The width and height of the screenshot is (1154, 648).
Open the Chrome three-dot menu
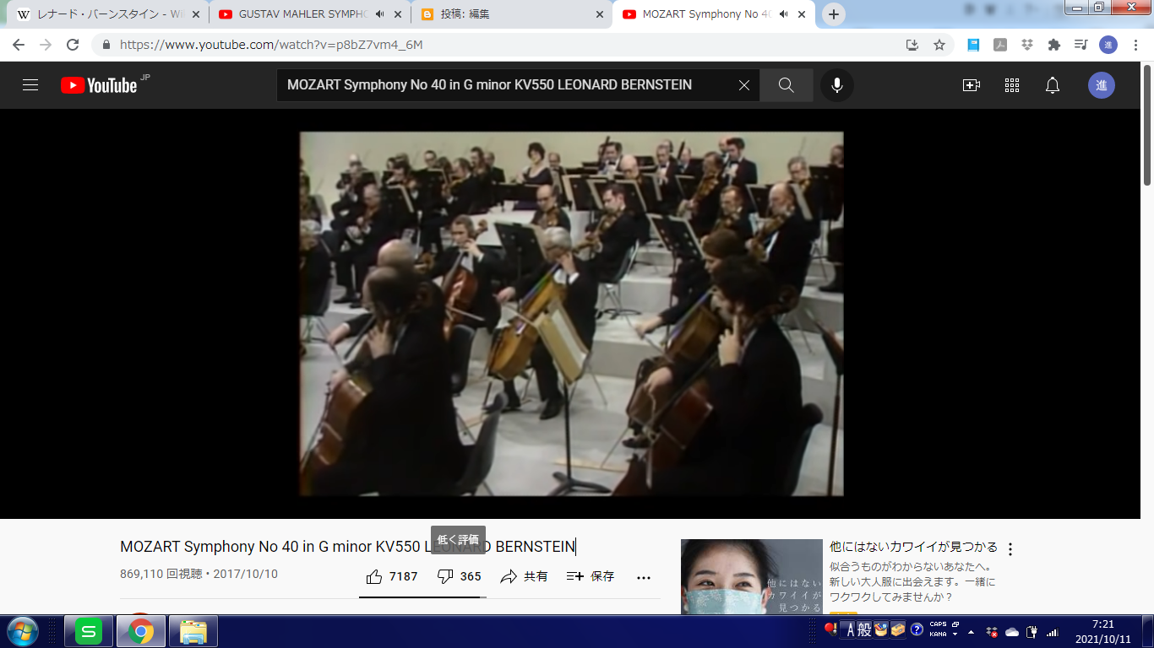(1135, 45)
